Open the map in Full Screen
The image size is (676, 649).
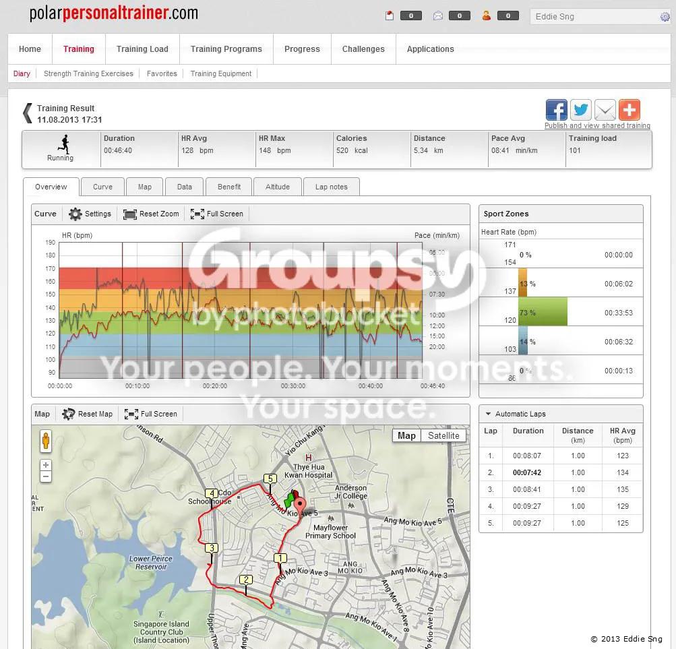pos(150,414)
